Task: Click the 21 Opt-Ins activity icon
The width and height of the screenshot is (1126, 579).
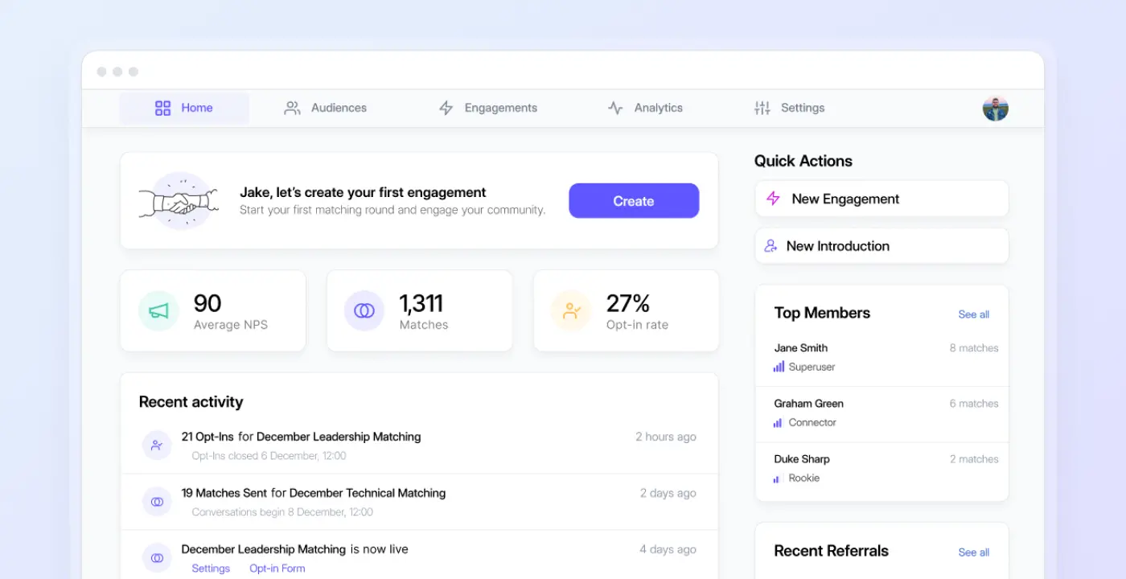Action: click(x=157, y=445)
